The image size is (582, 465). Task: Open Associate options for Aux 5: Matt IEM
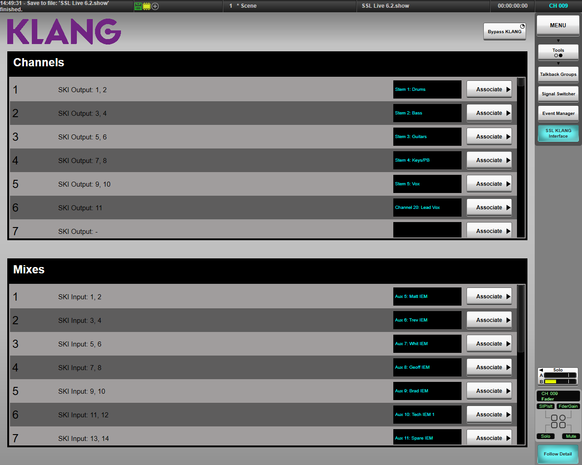pyautogui.click(x=489, y=296)
